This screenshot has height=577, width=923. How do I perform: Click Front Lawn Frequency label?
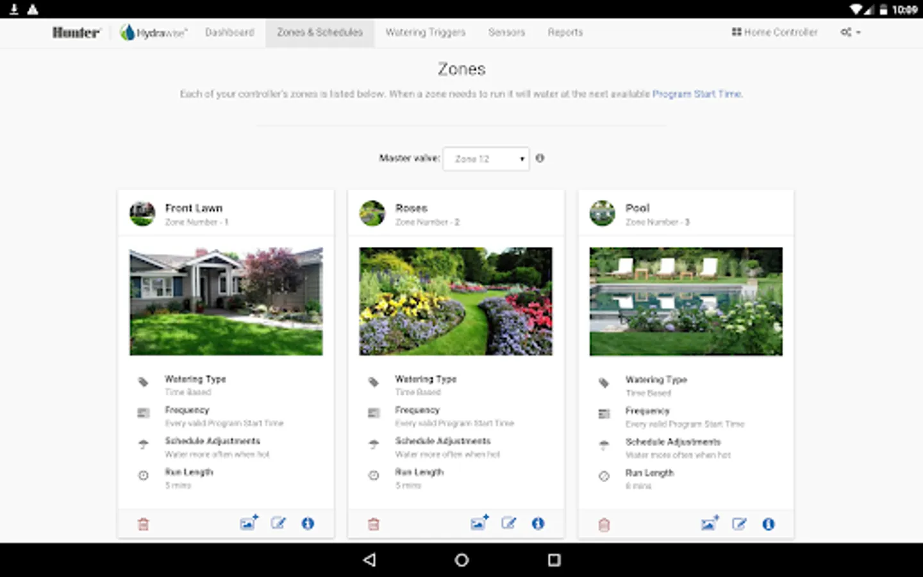[187, 410]
